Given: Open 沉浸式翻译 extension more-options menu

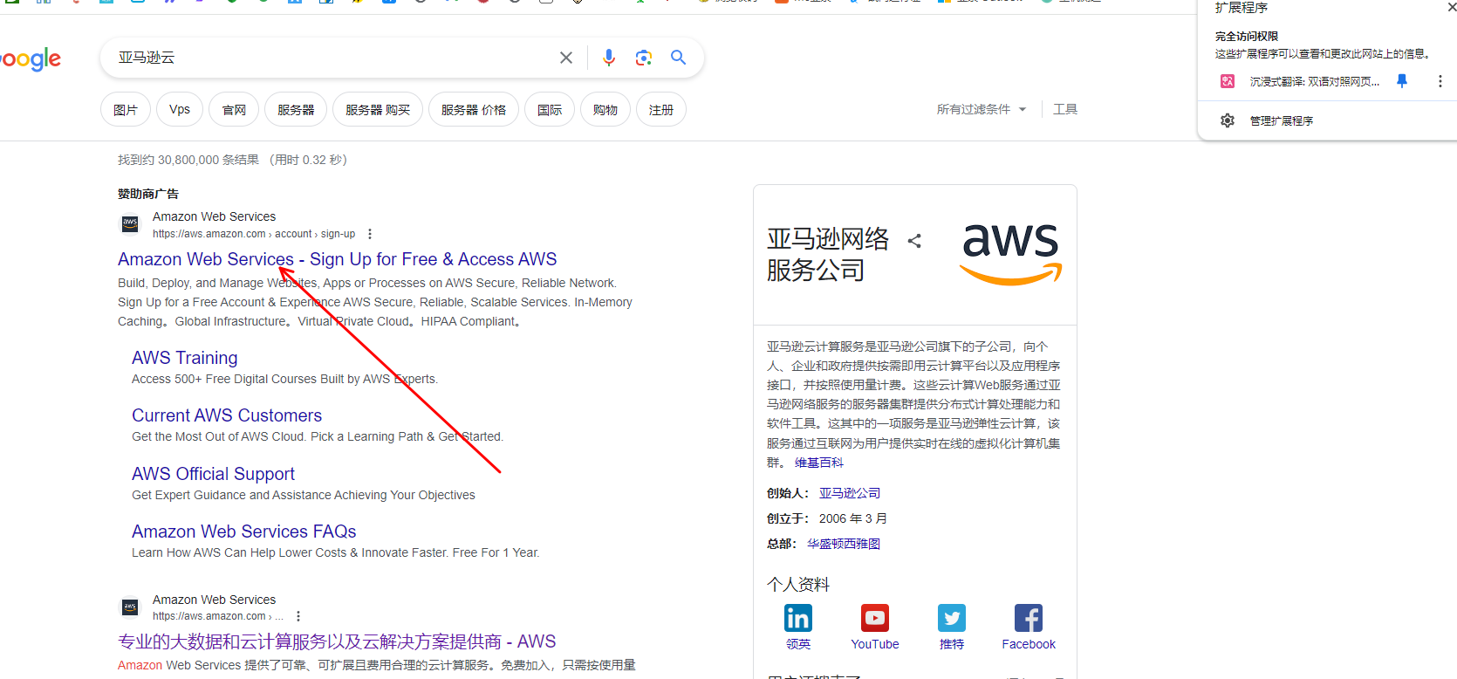Looking at the screenshot, I should pyautogui.click(x=1440, y=81).
